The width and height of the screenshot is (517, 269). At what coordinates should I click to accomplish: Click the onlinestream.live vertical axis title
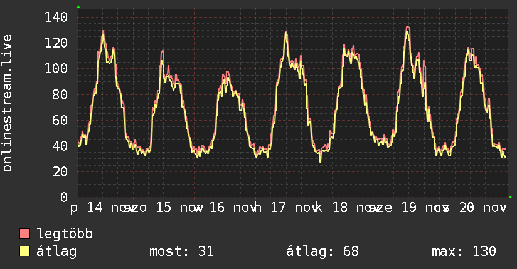8,103
